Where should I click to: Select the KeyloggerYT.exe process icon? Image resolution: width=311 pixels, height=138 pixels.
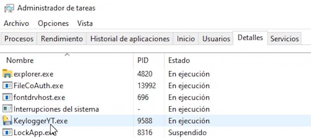coord(7,121)
